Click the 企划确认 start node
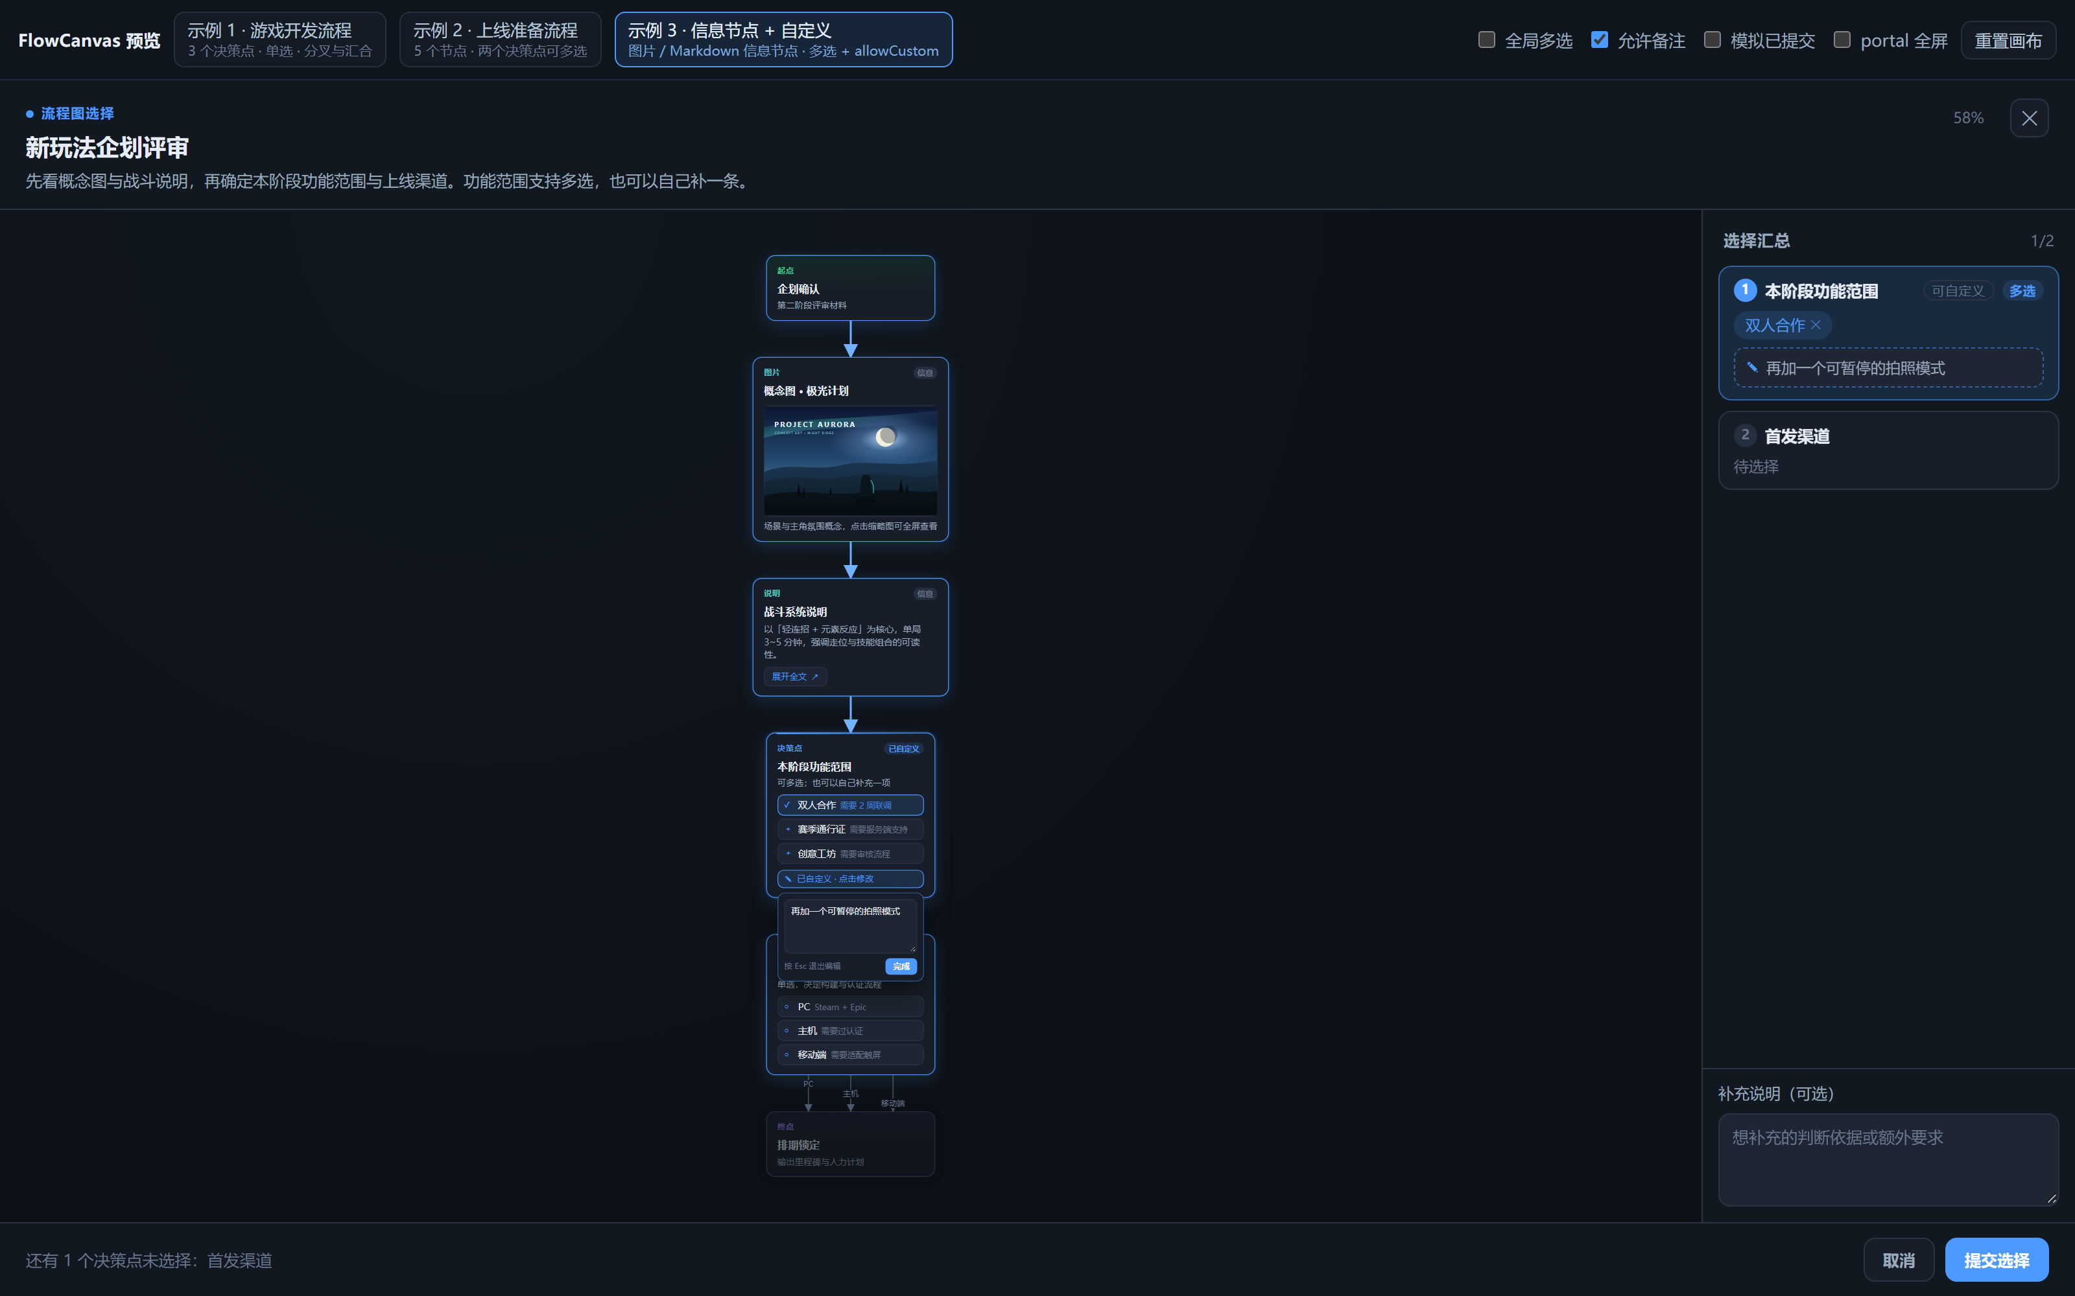2075x1296 pixels. pyautogui.click(x=849, y=288)
